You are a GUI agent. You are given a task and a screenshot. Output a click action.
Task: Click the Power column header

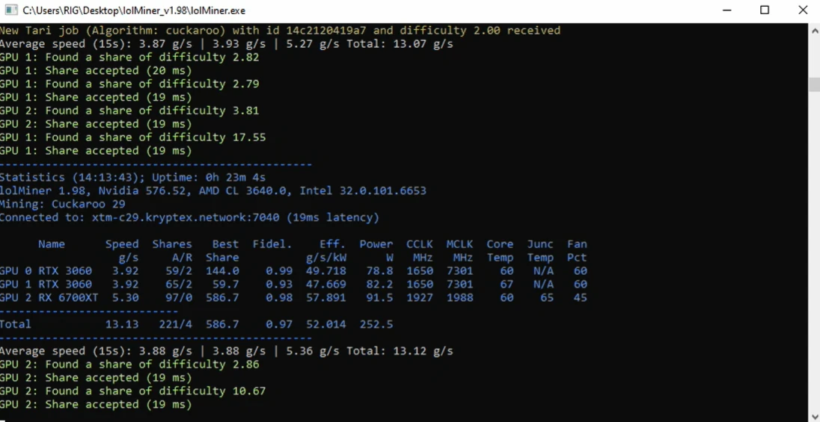pyautogui.click(x=376, y=244)
